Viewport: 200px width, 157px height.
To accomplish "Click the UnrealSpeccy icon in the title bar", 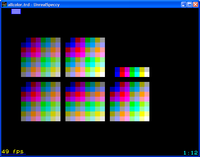I will coord(4,4).
